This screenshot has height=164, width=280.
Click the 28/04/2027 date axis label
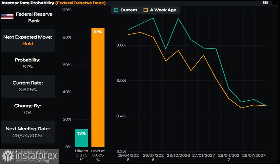(229, 157)
